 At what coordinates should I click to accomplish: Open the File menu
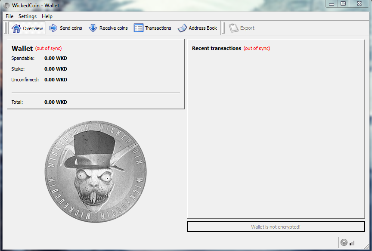tap(9, 16)
